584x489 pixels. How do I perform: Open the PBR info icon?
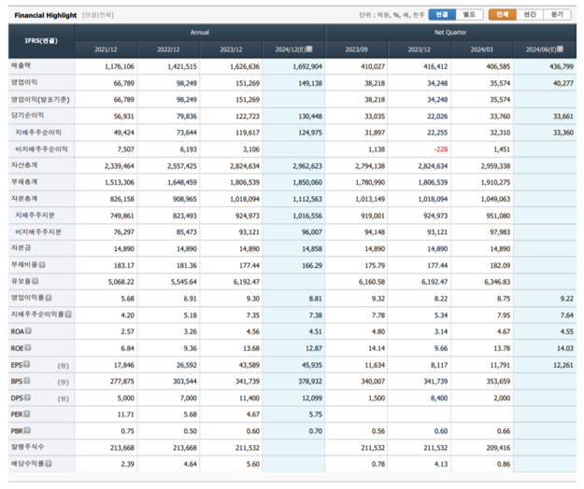[x=27, y=430]
